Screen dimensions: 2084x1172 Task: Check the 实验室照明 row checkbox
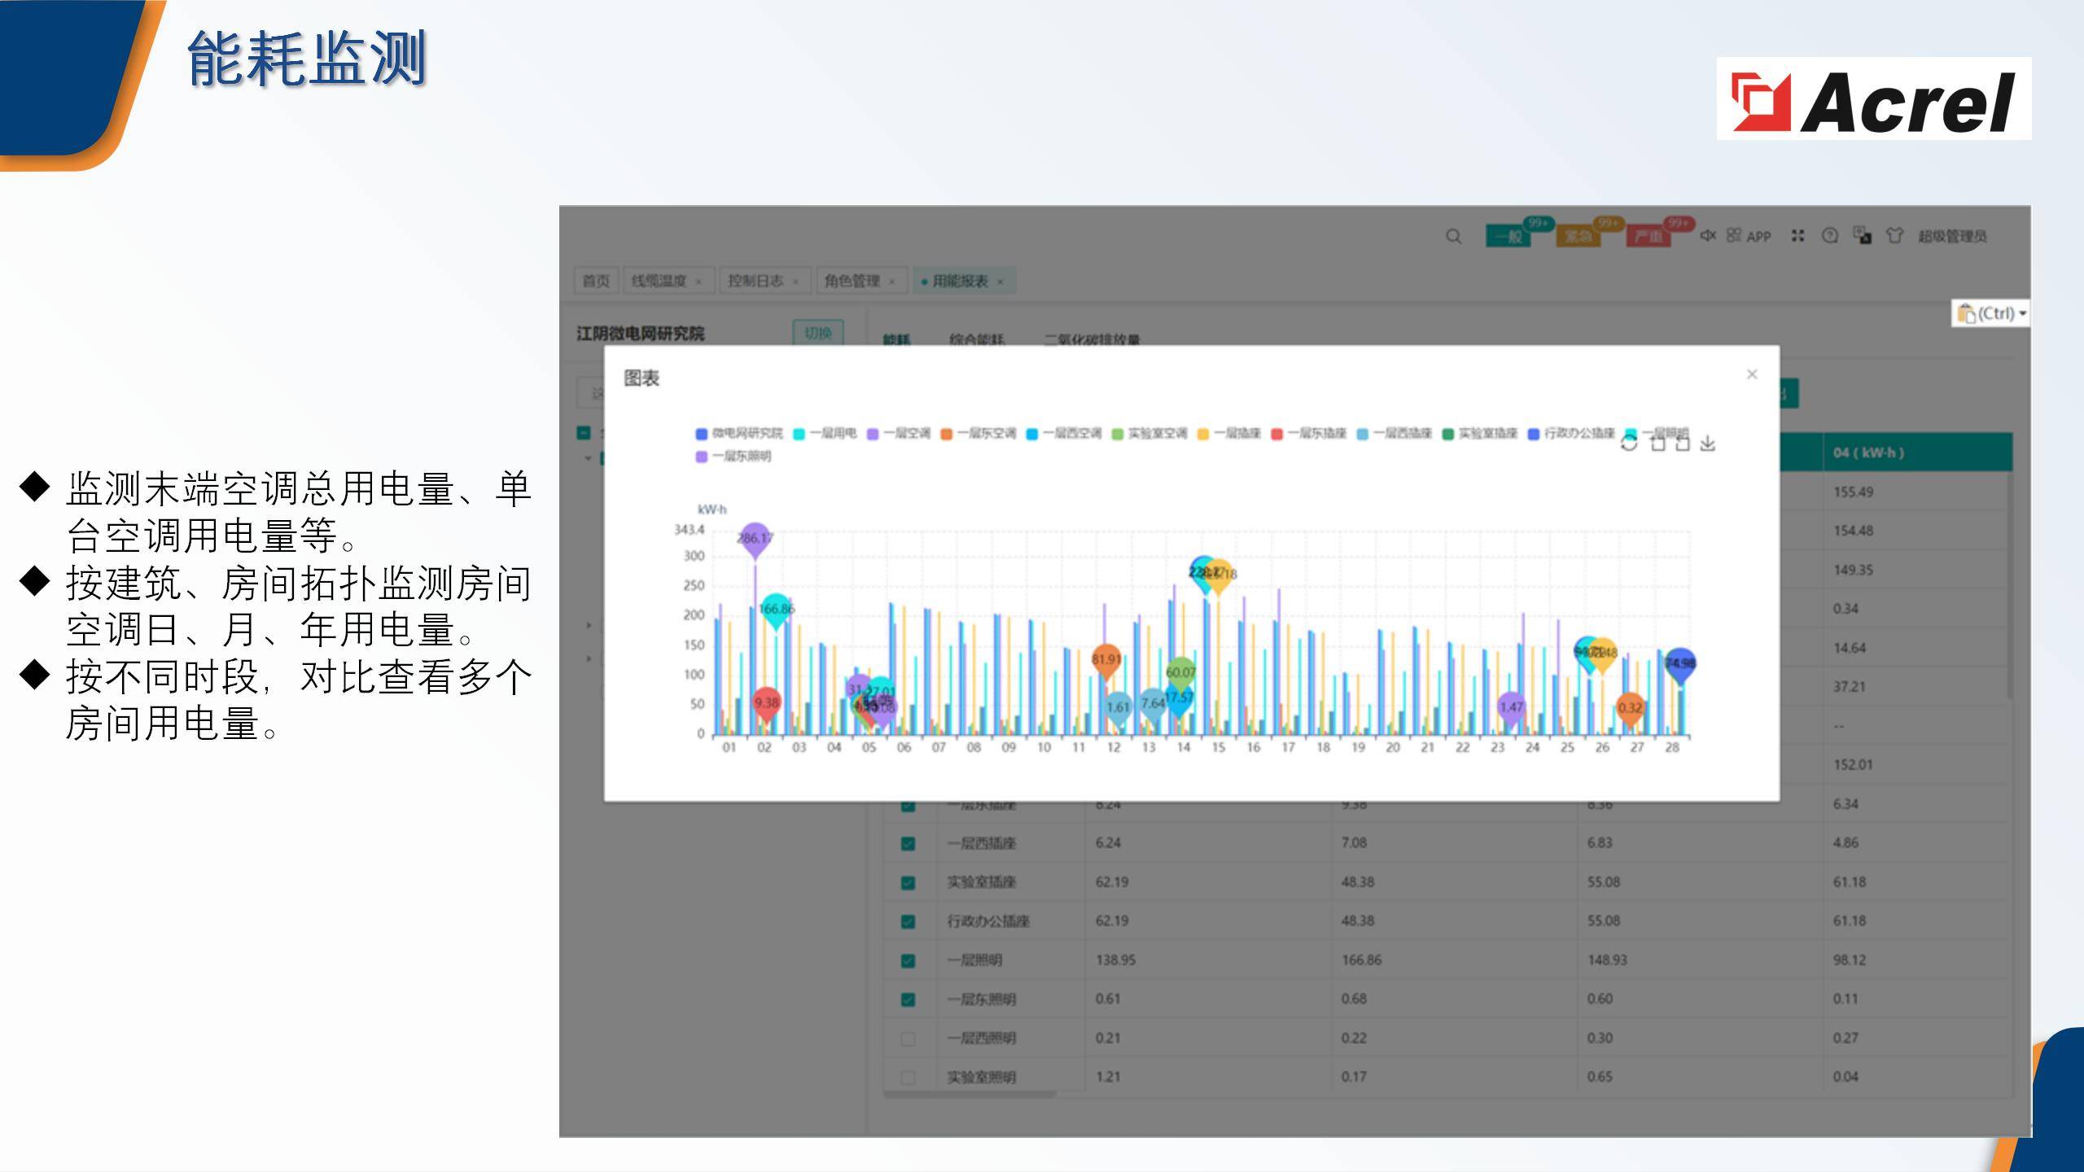[908, 1078]
